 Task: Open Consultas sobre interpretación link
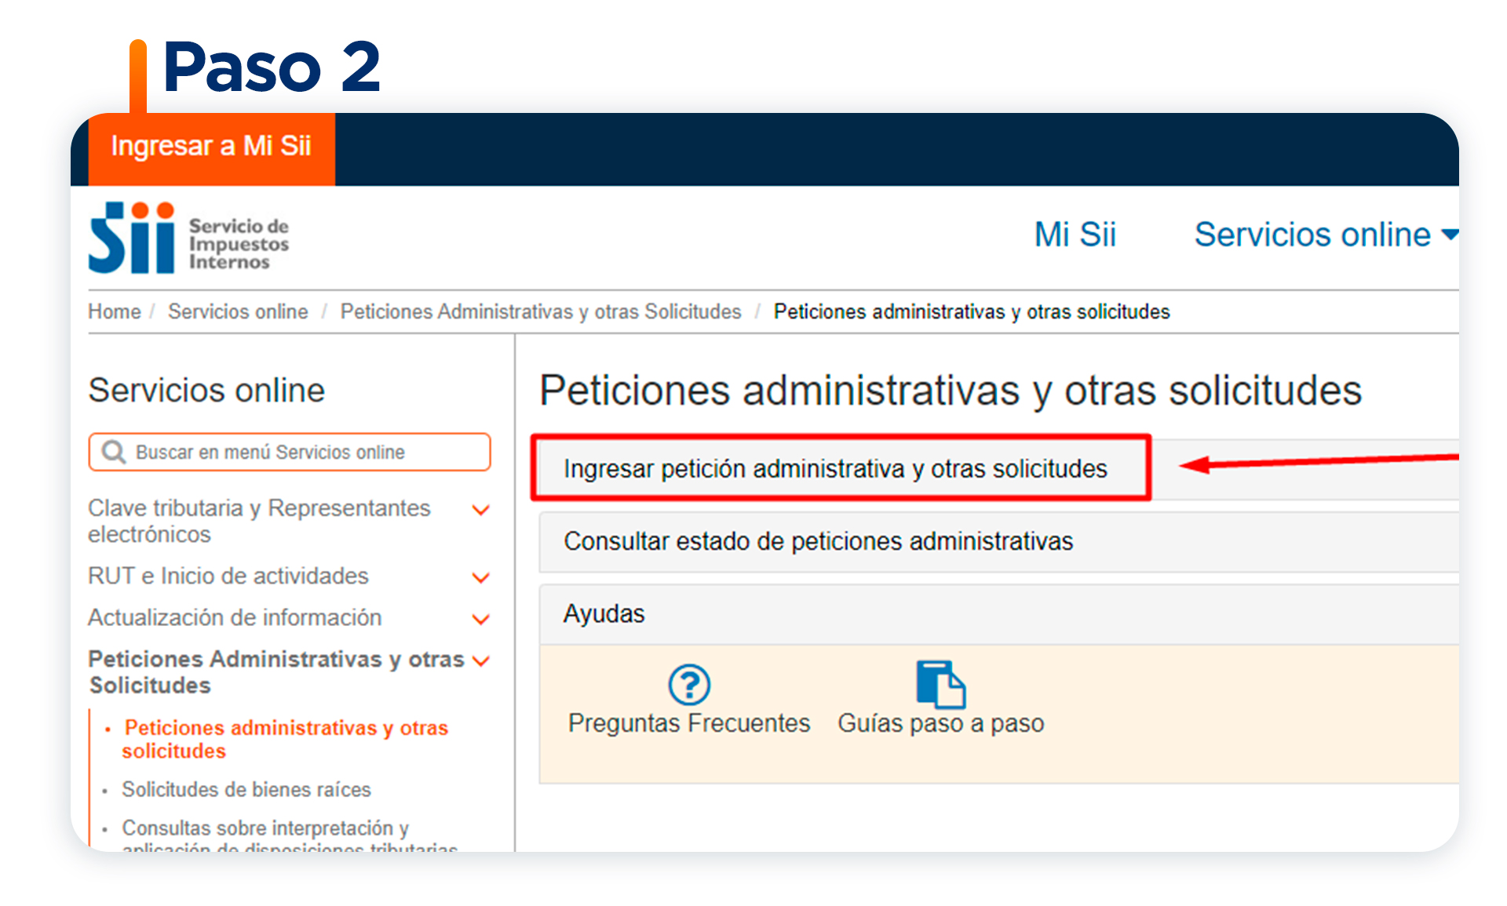click(x=265, y=828)
